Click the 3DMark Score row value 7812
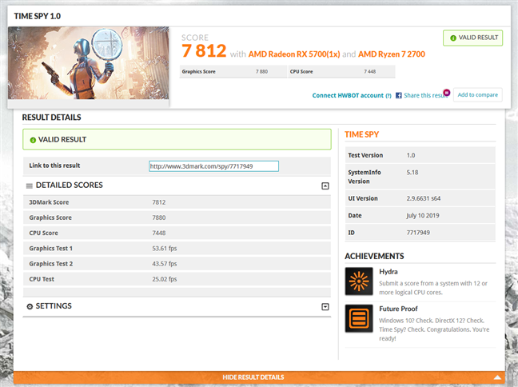 [159, 202]
